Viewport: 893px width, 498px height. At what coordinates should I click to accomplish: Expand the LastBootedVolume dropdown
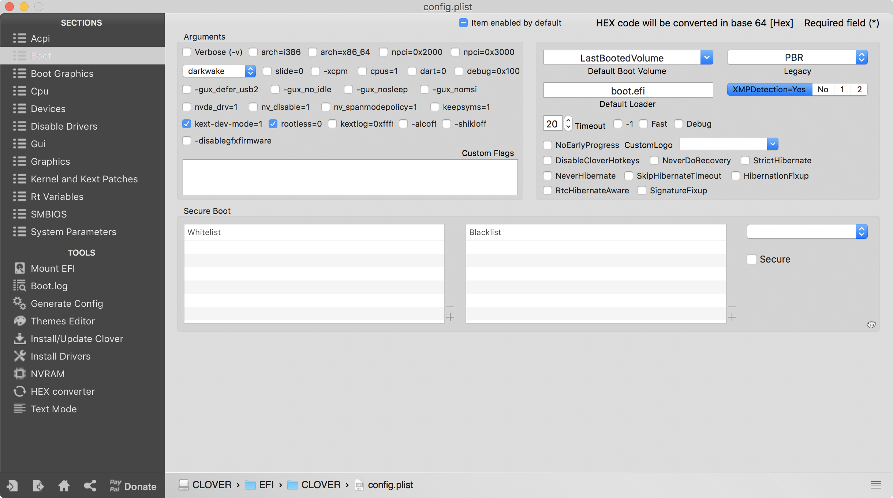point(707,57)
